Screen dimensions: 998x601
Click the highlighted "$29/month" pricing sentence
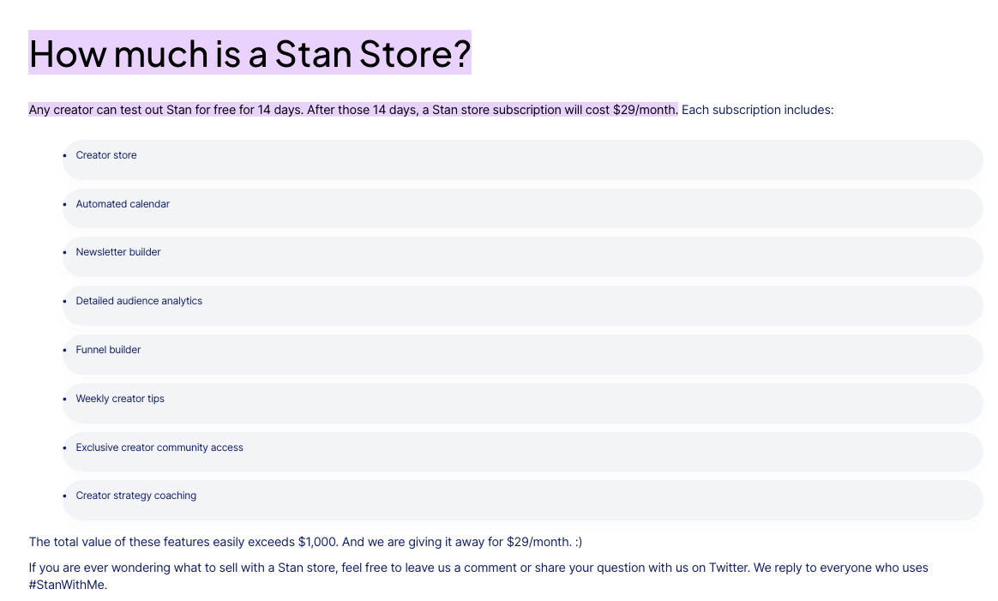pos(353,110)
